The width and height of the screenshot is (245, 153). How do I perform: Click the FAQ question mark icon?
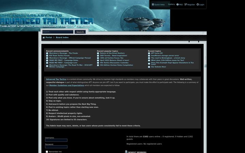click(178, 4)
